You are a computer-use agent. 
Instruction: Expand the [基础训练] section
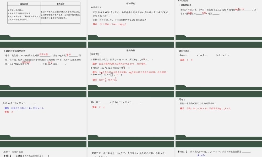pyautogui.click(x=183, y=51)
